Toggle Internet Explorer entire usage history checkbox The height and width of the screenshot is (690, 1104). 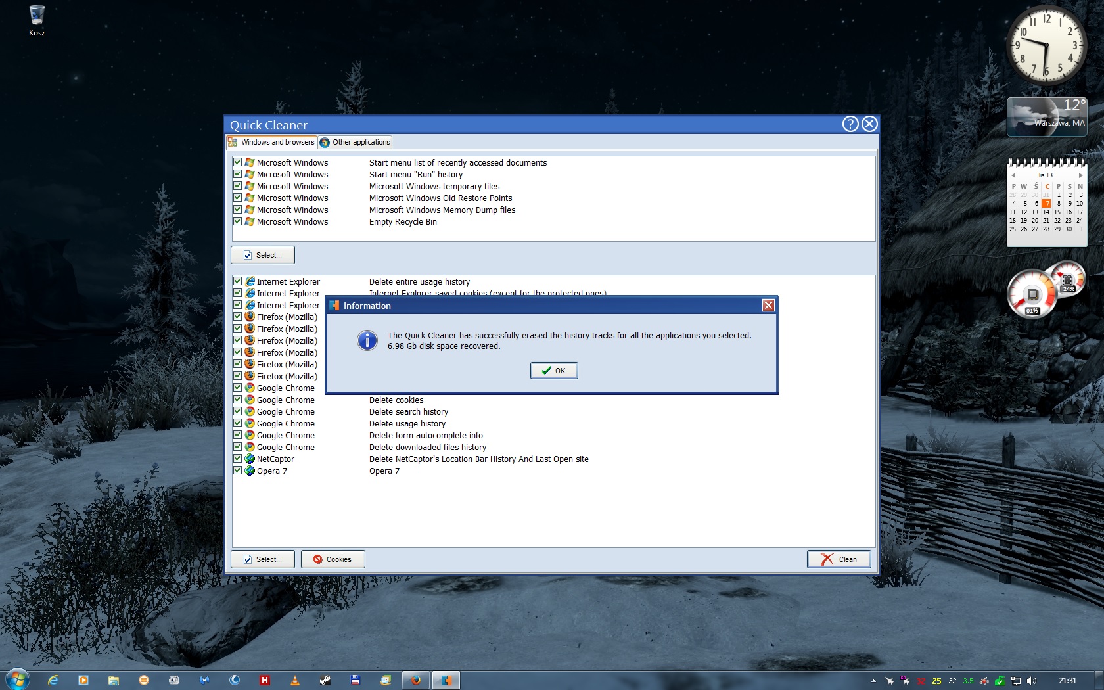click(x=238, y=281)
